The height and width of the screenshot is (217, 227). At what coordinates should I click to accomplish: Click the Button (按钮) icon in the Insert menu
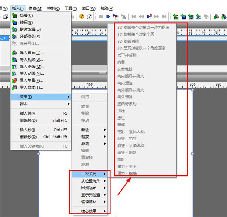pos(14,22)
